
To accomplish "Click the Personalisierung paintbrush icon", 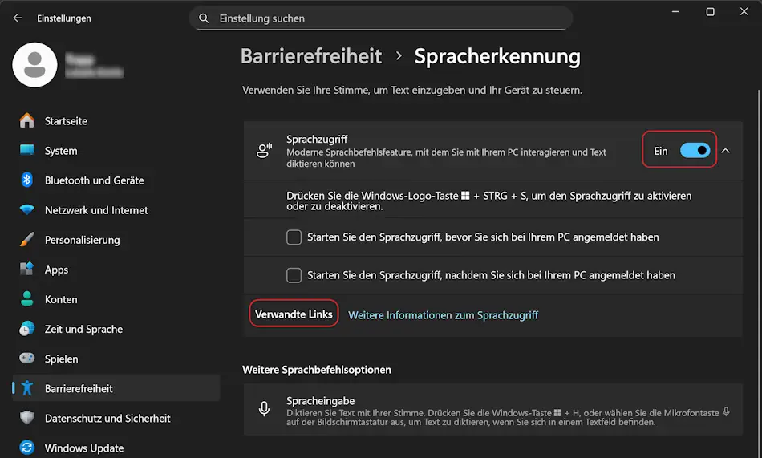I will click(26, 239).
